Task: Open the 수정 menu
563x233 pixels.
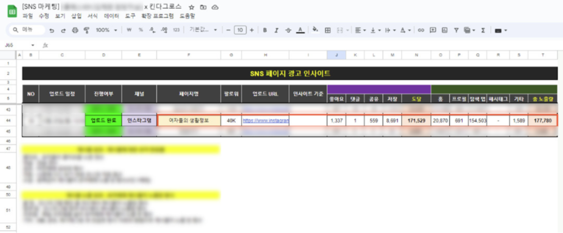Action: click(x=44, y=16)
